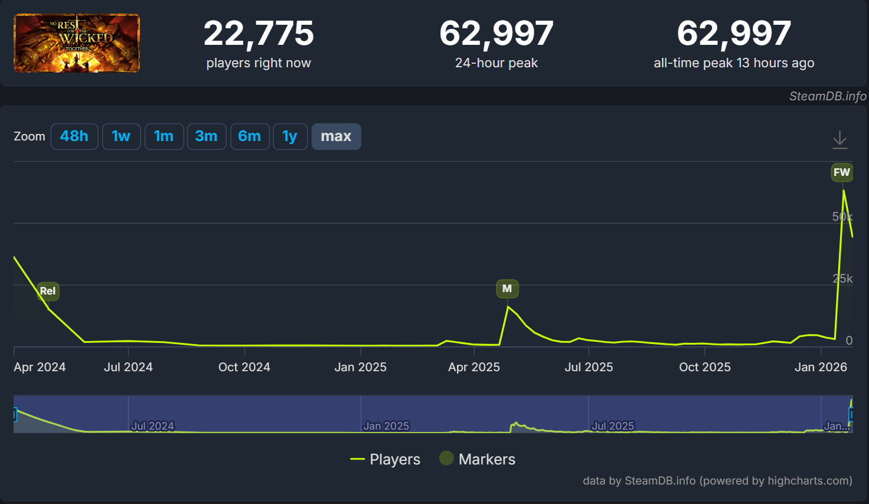Select the 1w zoom range
869x504 pixels.
click(x=121, y=136)
